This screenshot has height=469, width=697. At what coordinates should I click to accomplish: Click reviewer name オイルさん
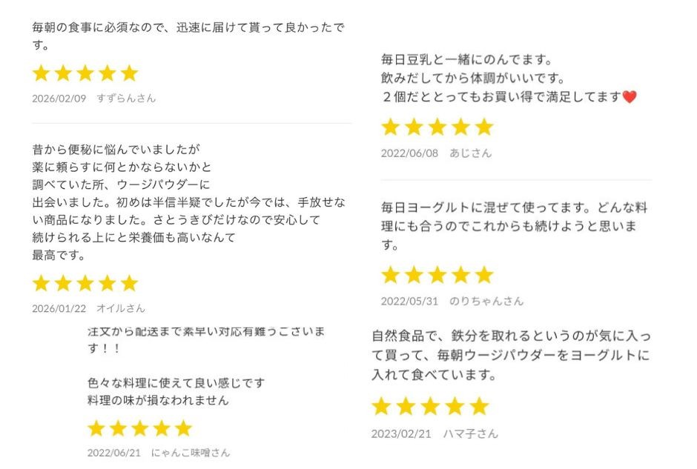121,308
